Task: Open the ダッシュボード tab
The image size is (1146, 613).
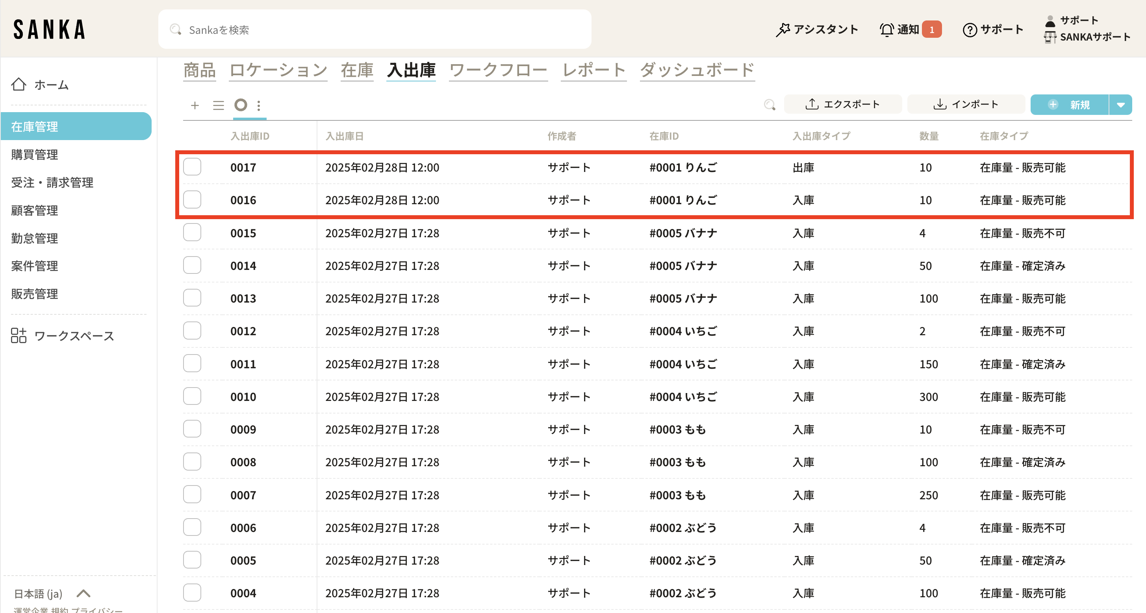Action: (697, 70)
